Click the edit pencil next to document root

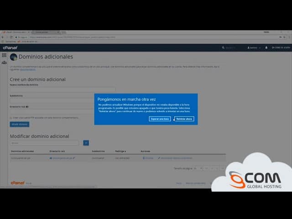(74, 158)
